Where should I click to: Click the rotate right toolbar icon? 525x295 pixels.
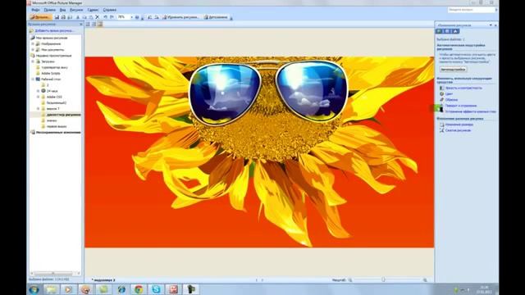[x=157, y=17]
